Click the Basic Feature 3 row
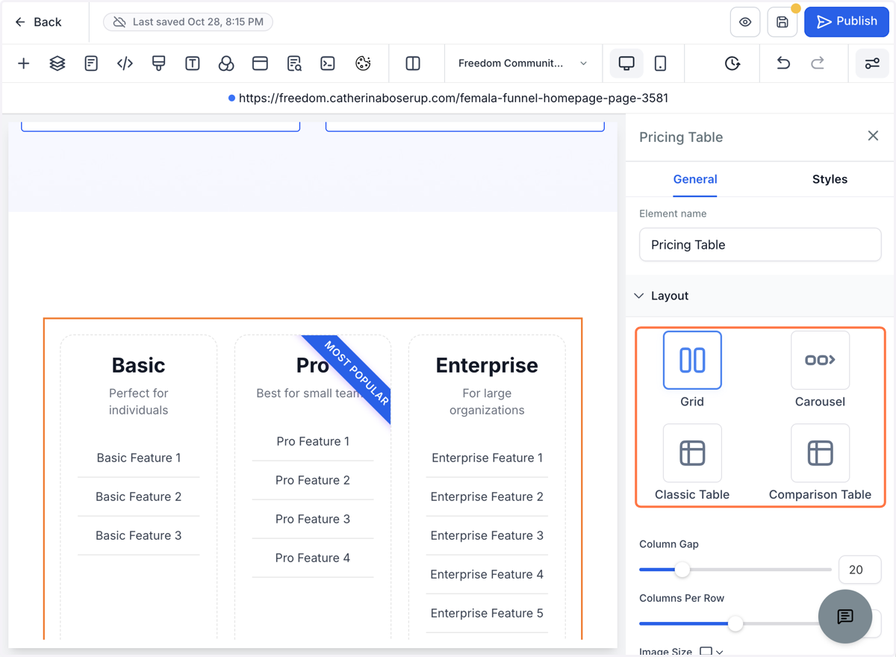This screenshot has width=896, height=657. [138, 535]
